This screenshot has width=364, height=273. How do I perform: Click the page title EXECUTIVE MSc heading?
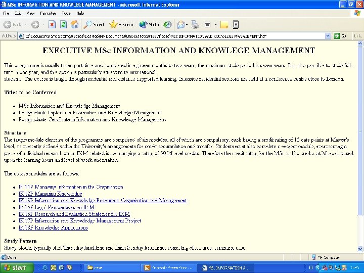[179, 51]
